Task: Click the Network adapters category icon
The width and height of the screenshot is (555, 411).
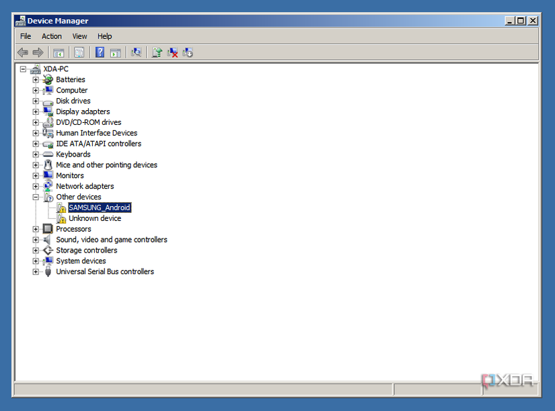Action: (x=48, y=186)
